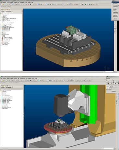Click the New file icon in the machine window toolbar
Image resolution: width=119 pixels, height=150 pixels.
tap(2, 81)
